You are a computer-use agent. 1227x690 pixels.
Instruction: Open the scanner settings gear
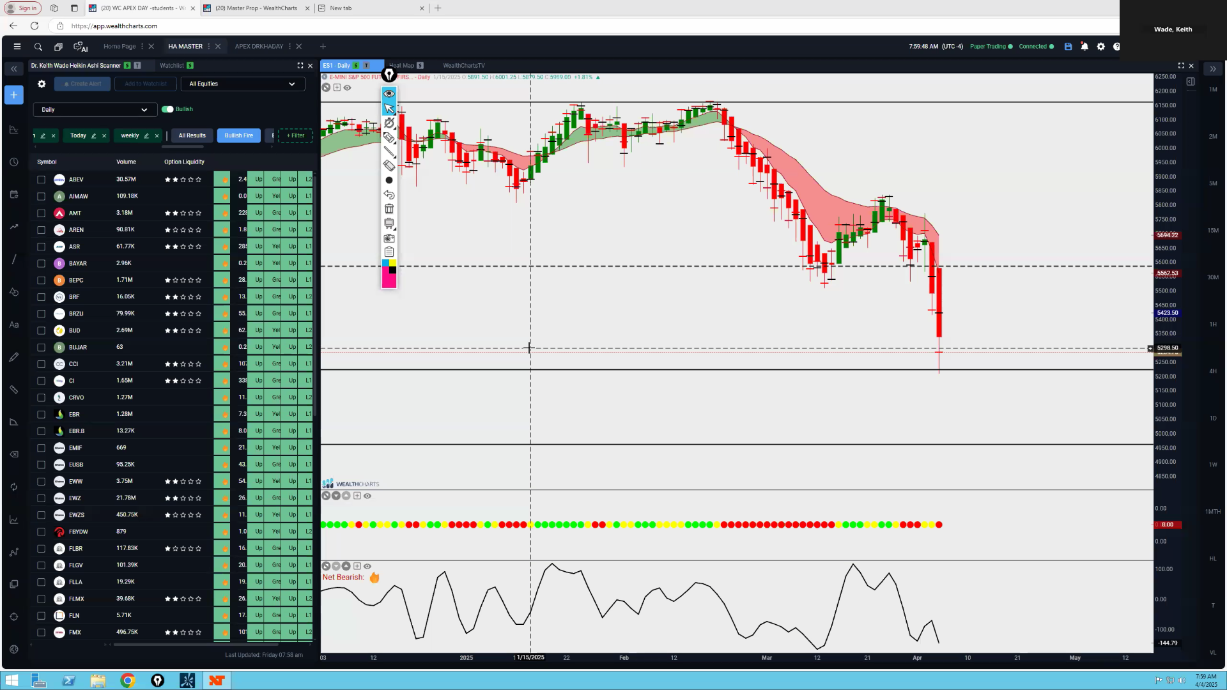pos(42,84)
